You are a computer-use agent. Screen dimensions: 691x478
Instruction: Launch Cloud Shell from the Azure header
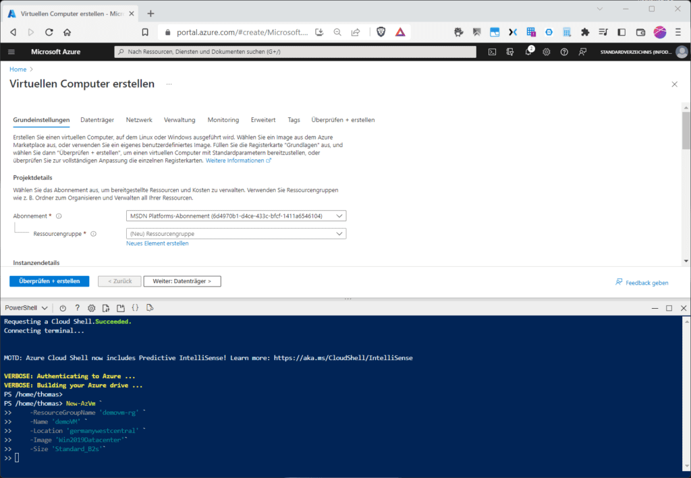coord(492,52)
